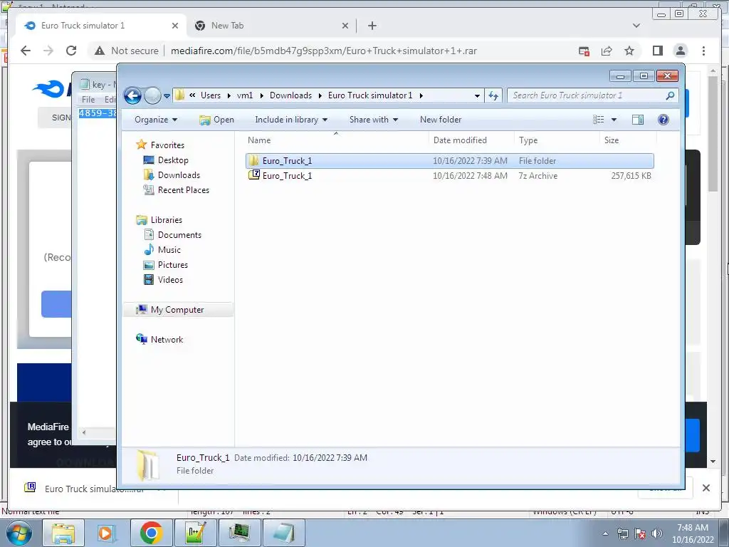
Task: Click the volume speaker icon in system tray
Action: pyautogui.click(x=656, y=533)
